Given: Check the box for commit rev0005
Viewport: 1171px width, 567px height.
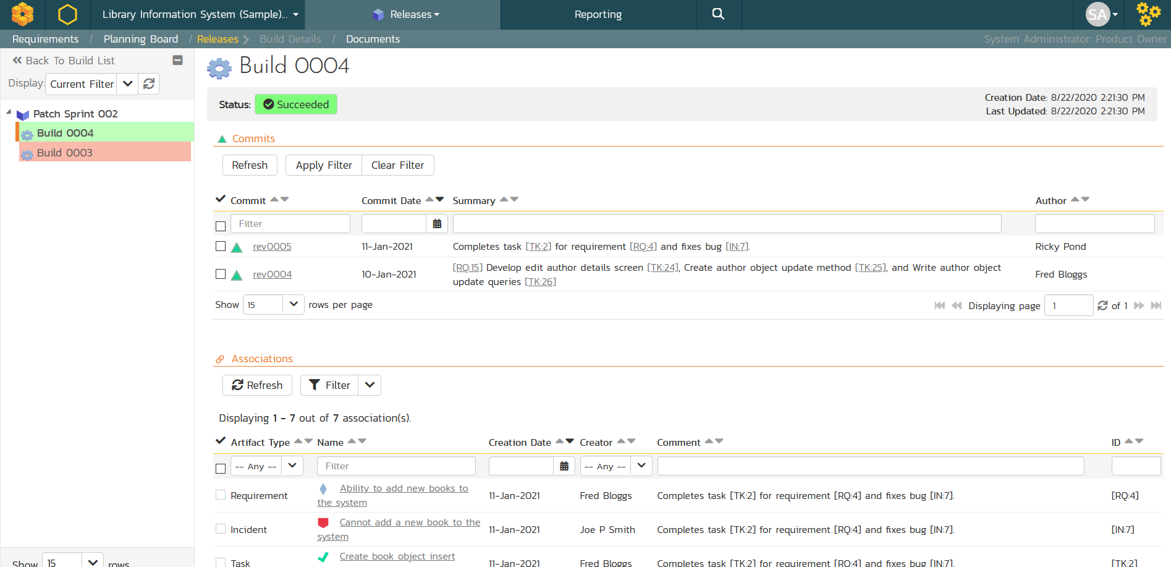Looking at the screenshot, I should pos(221,246).
